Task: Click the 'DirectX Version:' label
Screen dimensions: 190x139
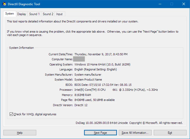Action: 63,105
